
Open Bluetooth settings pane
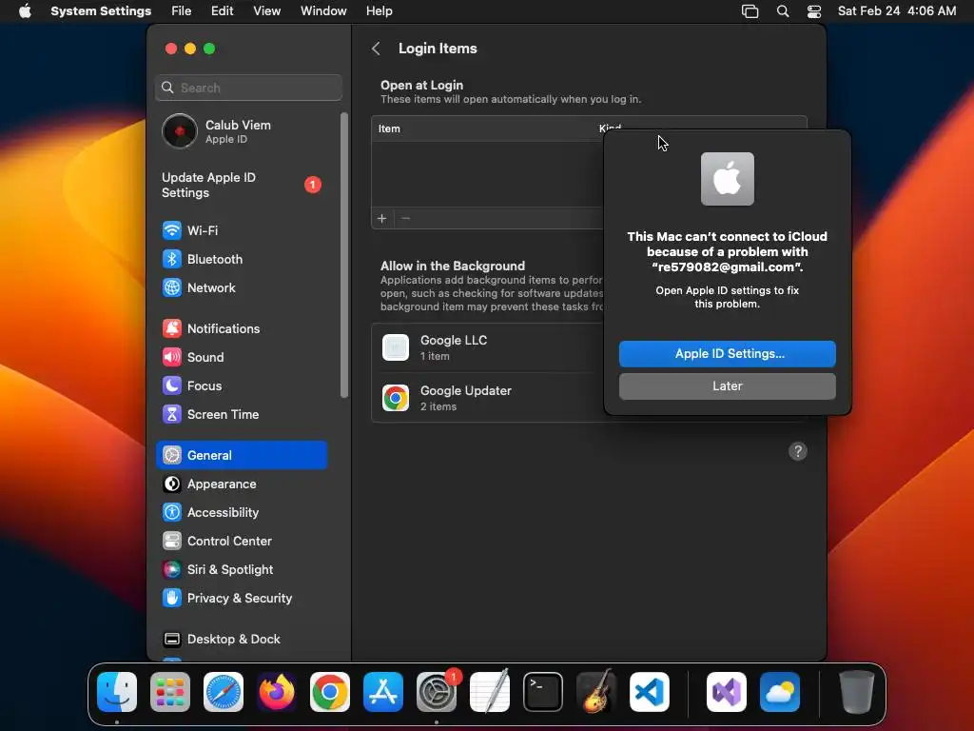242,259
